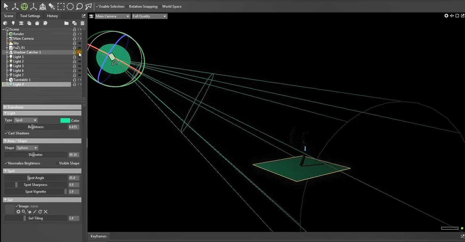
Task: Switch to the Tool Settings tab
Action: point(30,16)
